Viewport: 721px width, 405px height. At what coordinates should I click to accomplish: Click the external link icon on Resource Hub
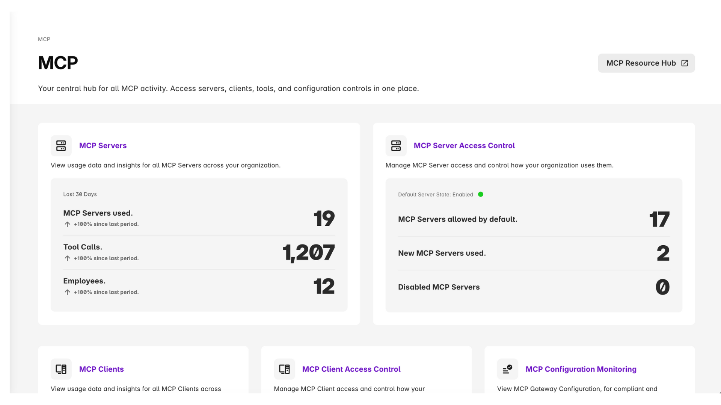(685, 63)
